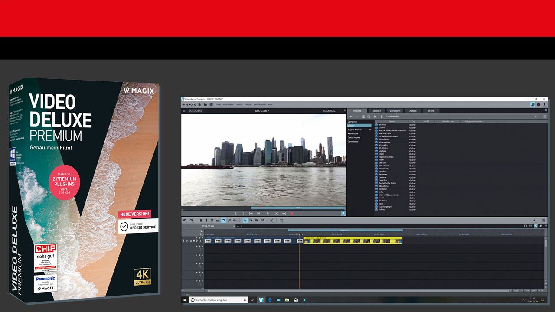Click the trash delete icon

coord(201,220)
